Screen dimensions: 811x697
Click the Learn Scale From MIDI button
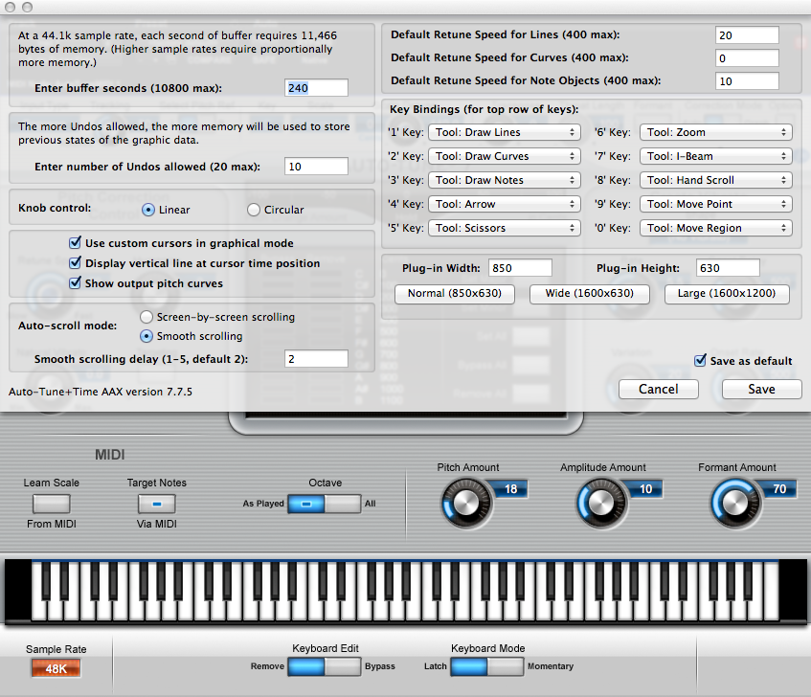coord(51,503)
